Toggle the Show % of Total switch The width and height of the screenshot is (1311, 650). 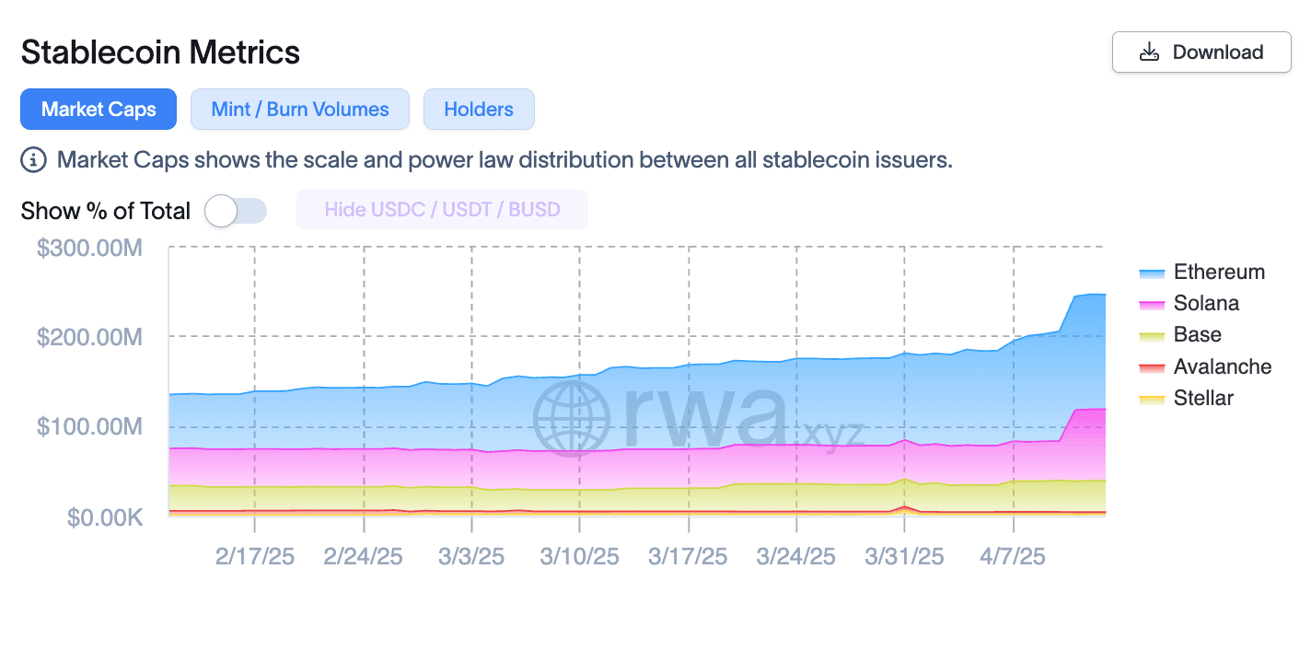236,211
